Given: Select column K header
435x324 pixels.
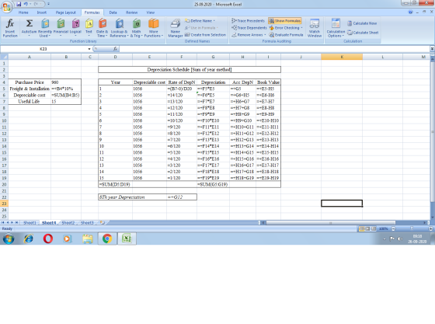Looking at the screenshot, I should coord(342,57).
